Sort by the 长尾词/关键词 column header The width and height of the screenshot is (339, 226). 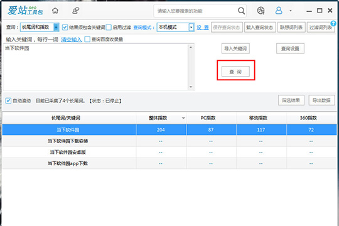tap(69, 118)
